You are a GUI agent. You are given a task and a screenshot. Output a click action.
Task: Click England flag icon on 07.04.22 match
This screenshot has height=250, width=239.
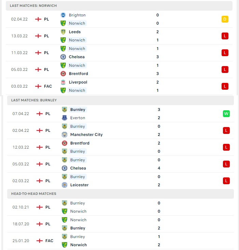[40, 114]
